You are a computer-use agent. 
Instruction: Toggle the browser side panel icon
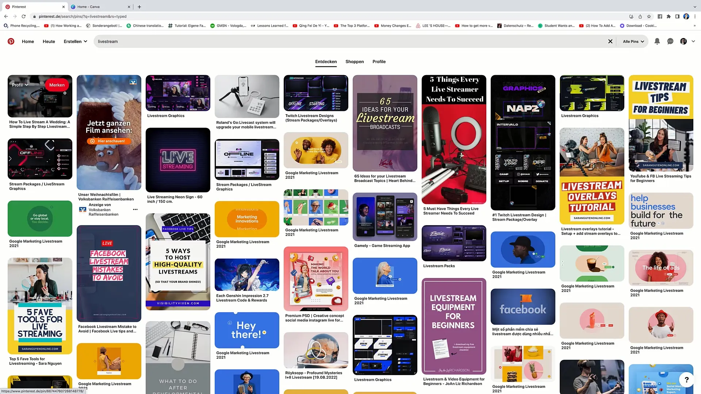click(x=677, y=16)
